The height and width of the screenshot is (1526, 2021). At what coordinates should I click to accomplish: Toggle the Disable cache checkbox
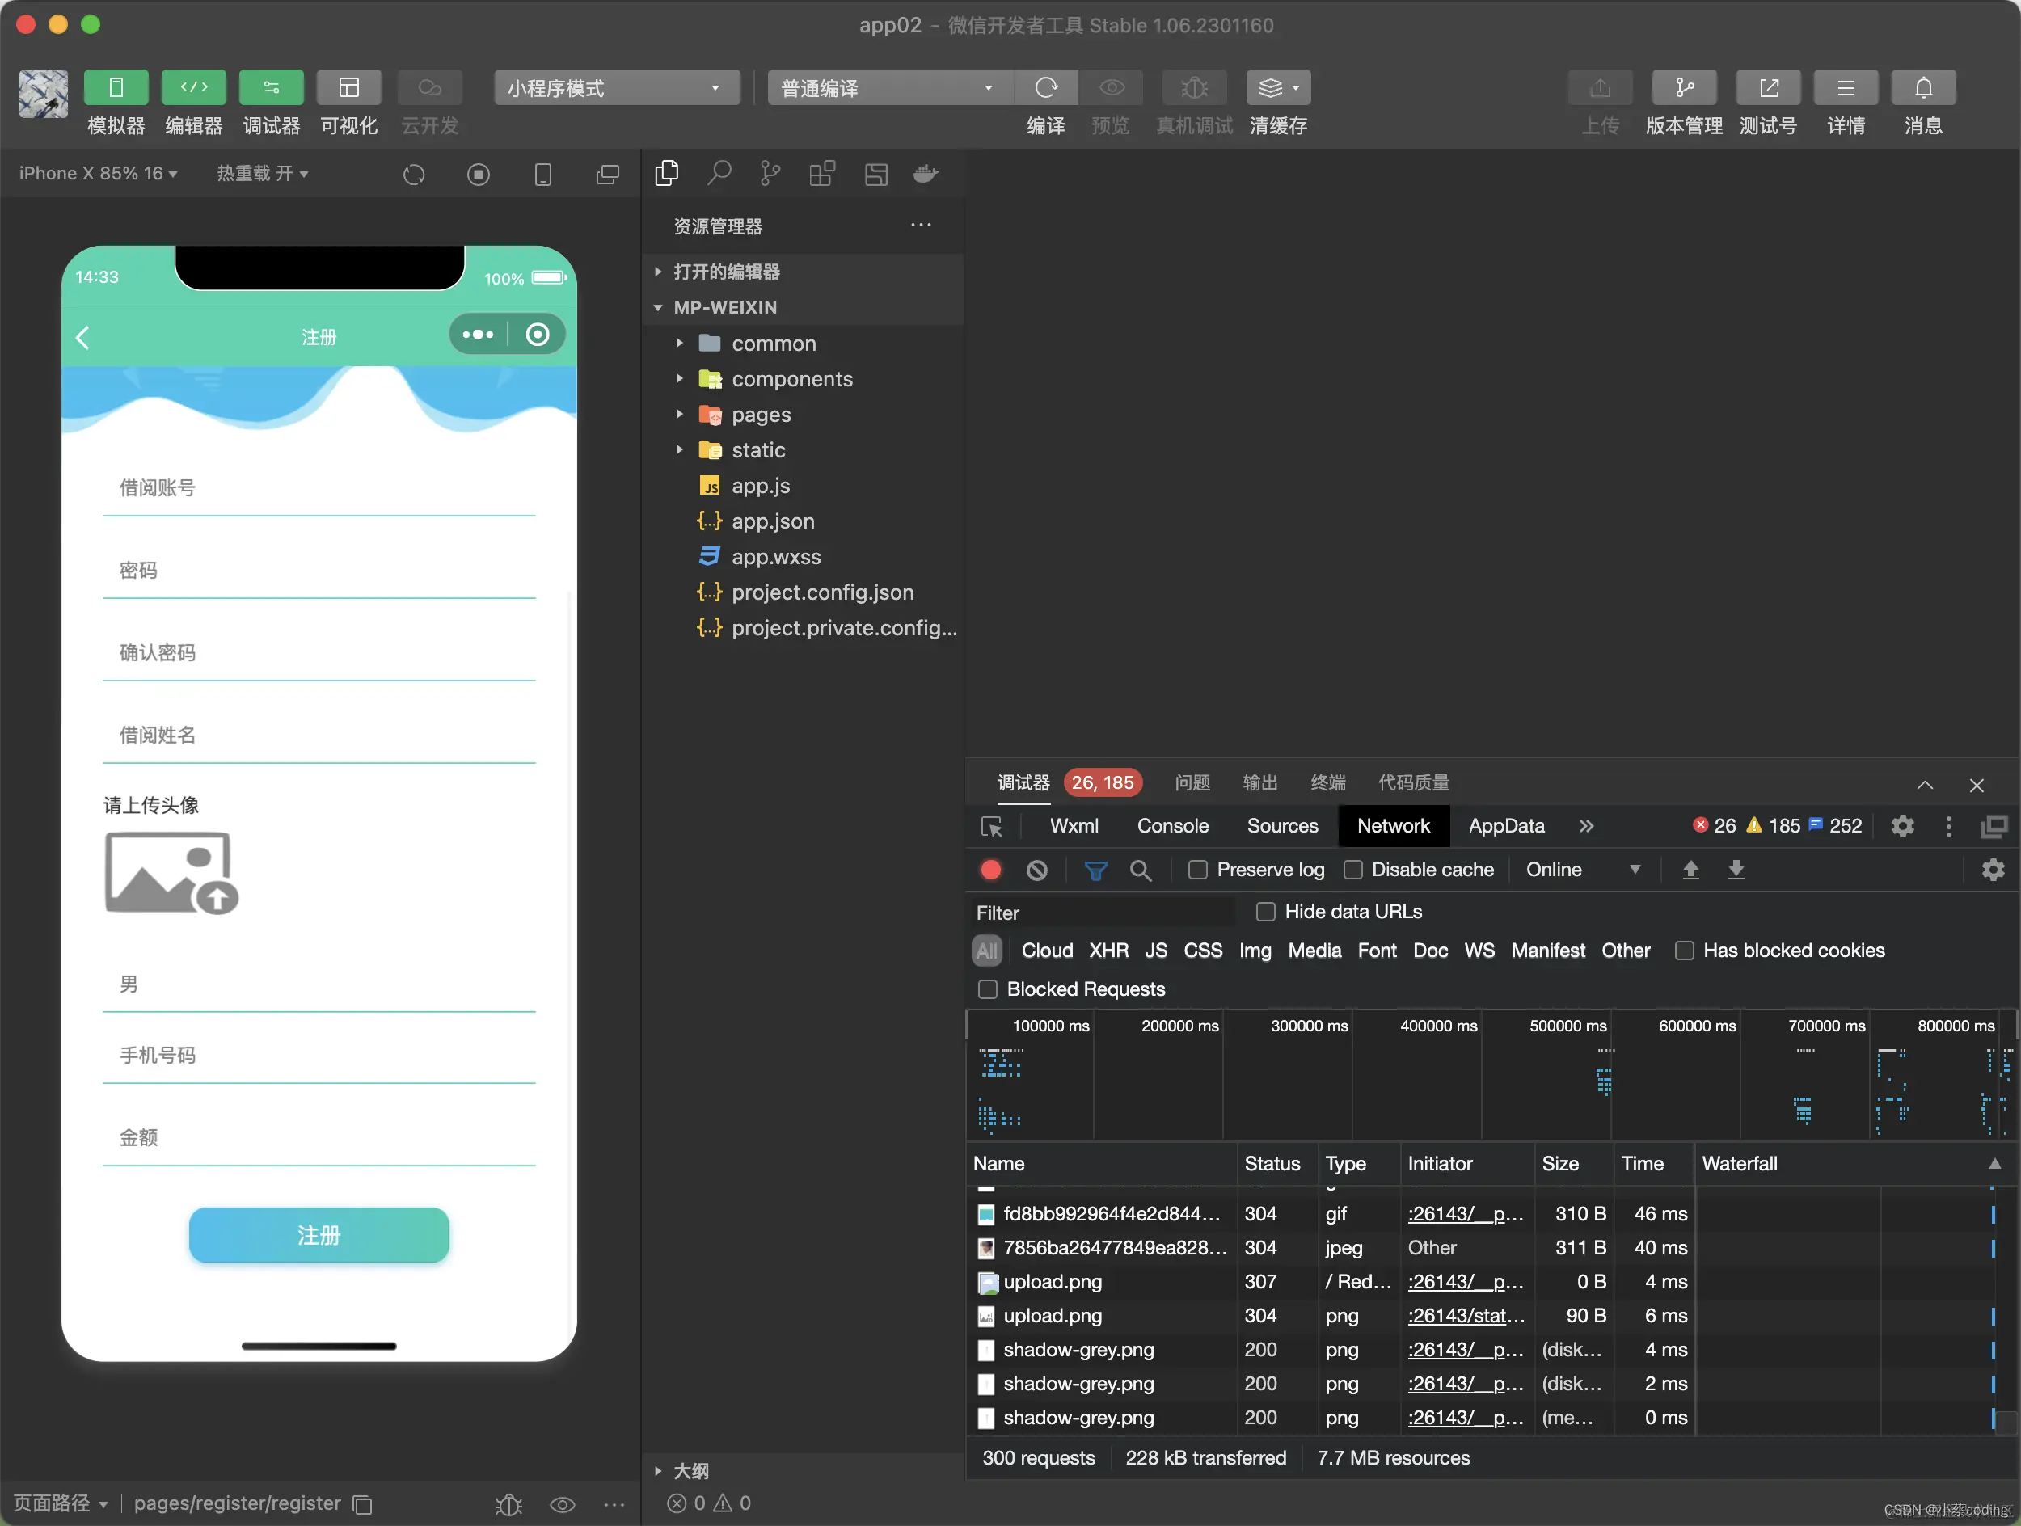(1353, 870)
